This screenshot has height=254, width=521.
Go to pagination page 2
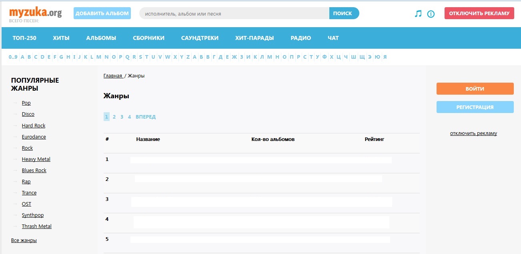point(114,117)
